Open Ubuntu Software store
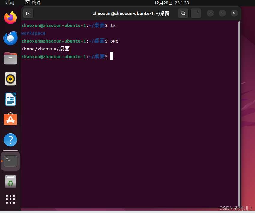Image resolution: width=255 pixels, height=213 pixels. pyautogui.click(x=10, y=119)
